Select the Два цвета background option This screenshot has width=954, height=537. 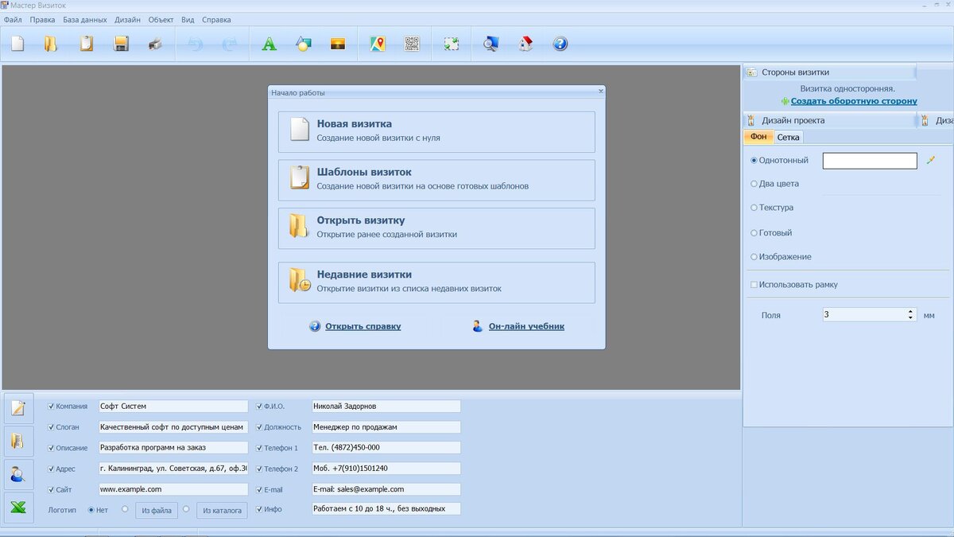754,184
